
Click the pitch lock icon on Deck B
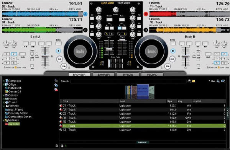pos(179,56)
